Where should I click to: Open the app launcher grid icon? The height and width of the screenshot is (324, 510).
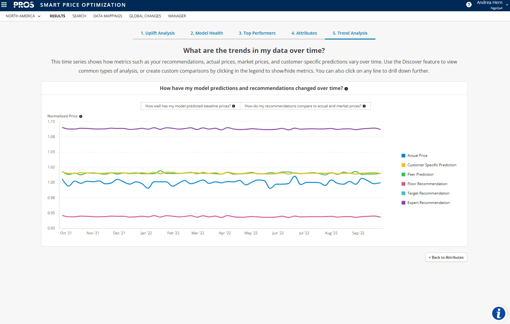coord(4,5)
